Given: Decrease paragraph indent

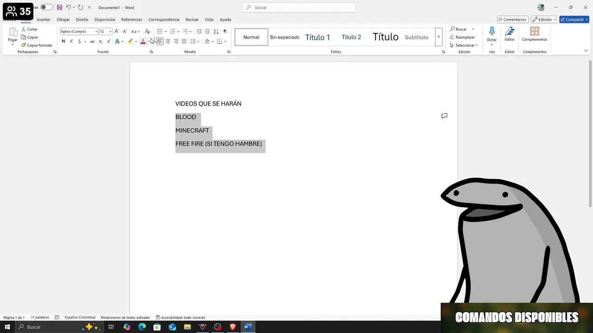Looking at the screenshot, I should 199,31.
